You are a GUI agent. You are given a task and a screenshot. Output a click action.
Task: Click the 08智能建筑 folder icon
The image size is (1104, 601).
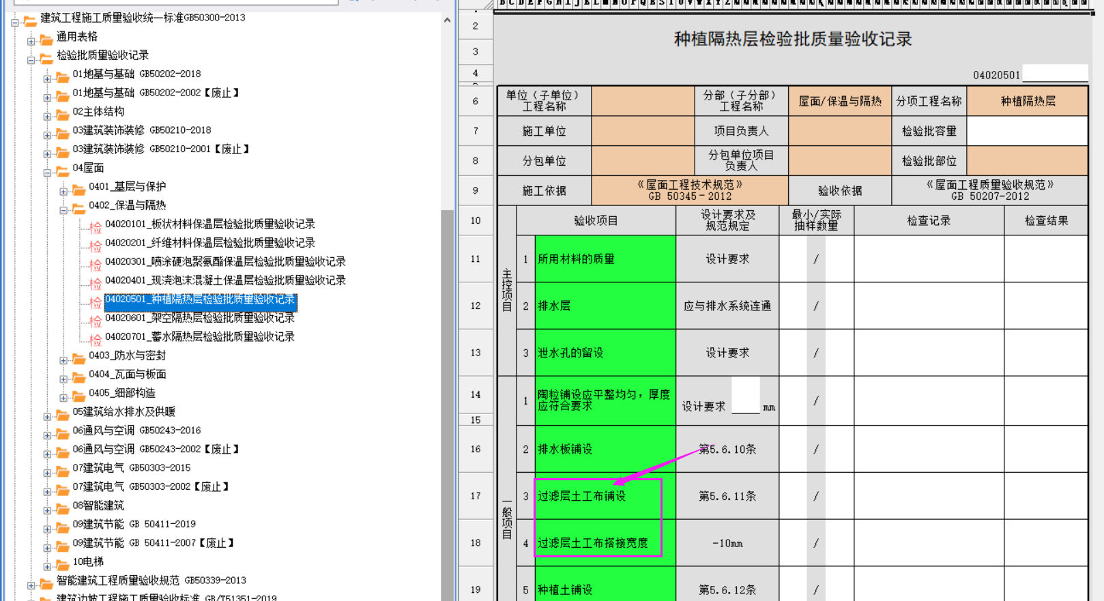[63, 509]
